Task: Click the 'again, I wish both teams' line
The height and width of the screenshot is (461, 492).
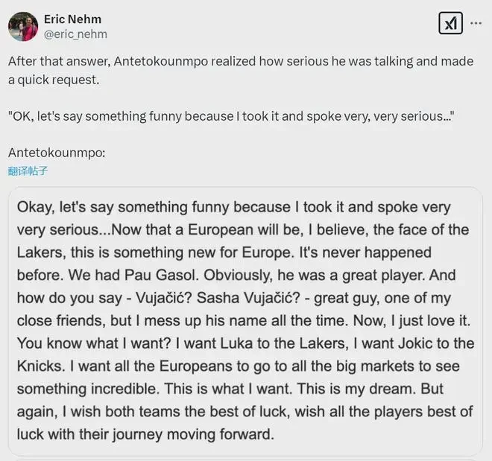Action: point(245,412)
